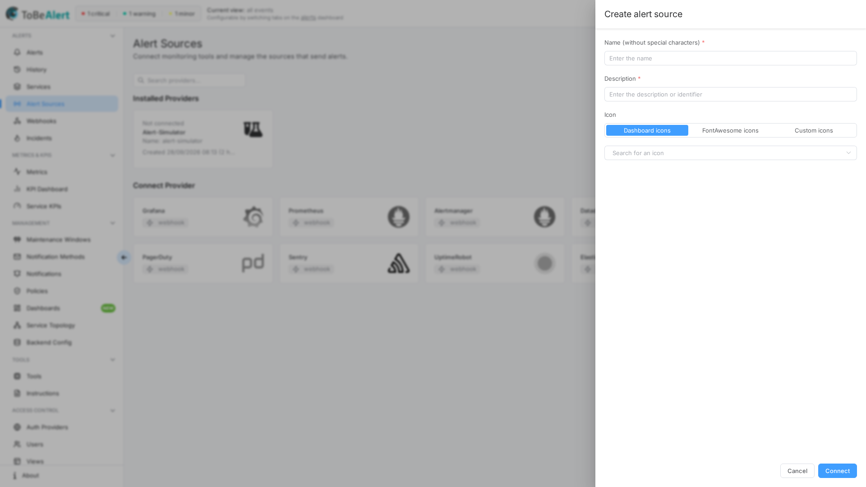The image size is (866, 487).
Task: Open Alerts bell icon in sidebar
Action: point(17,52)
